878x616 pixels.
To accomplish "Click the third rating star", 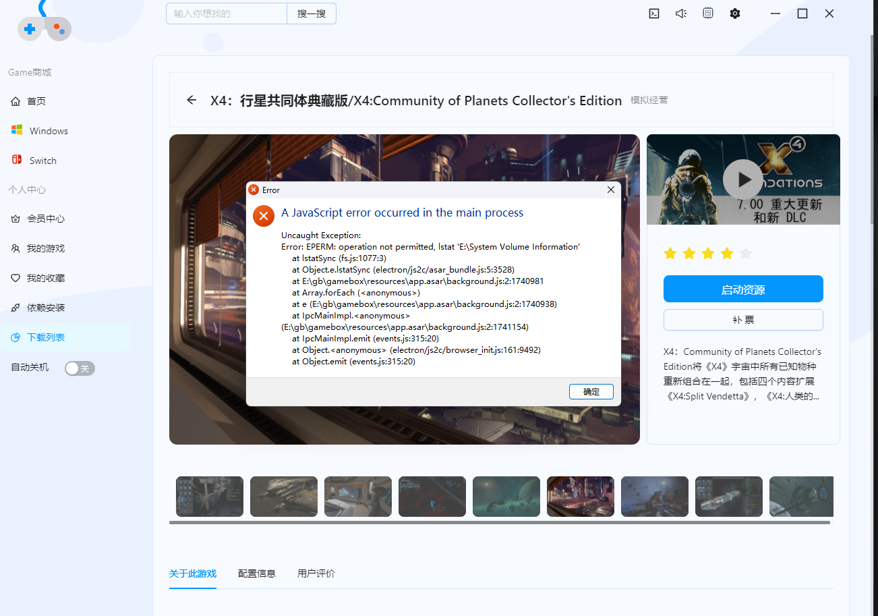I will tap(708, 254).
